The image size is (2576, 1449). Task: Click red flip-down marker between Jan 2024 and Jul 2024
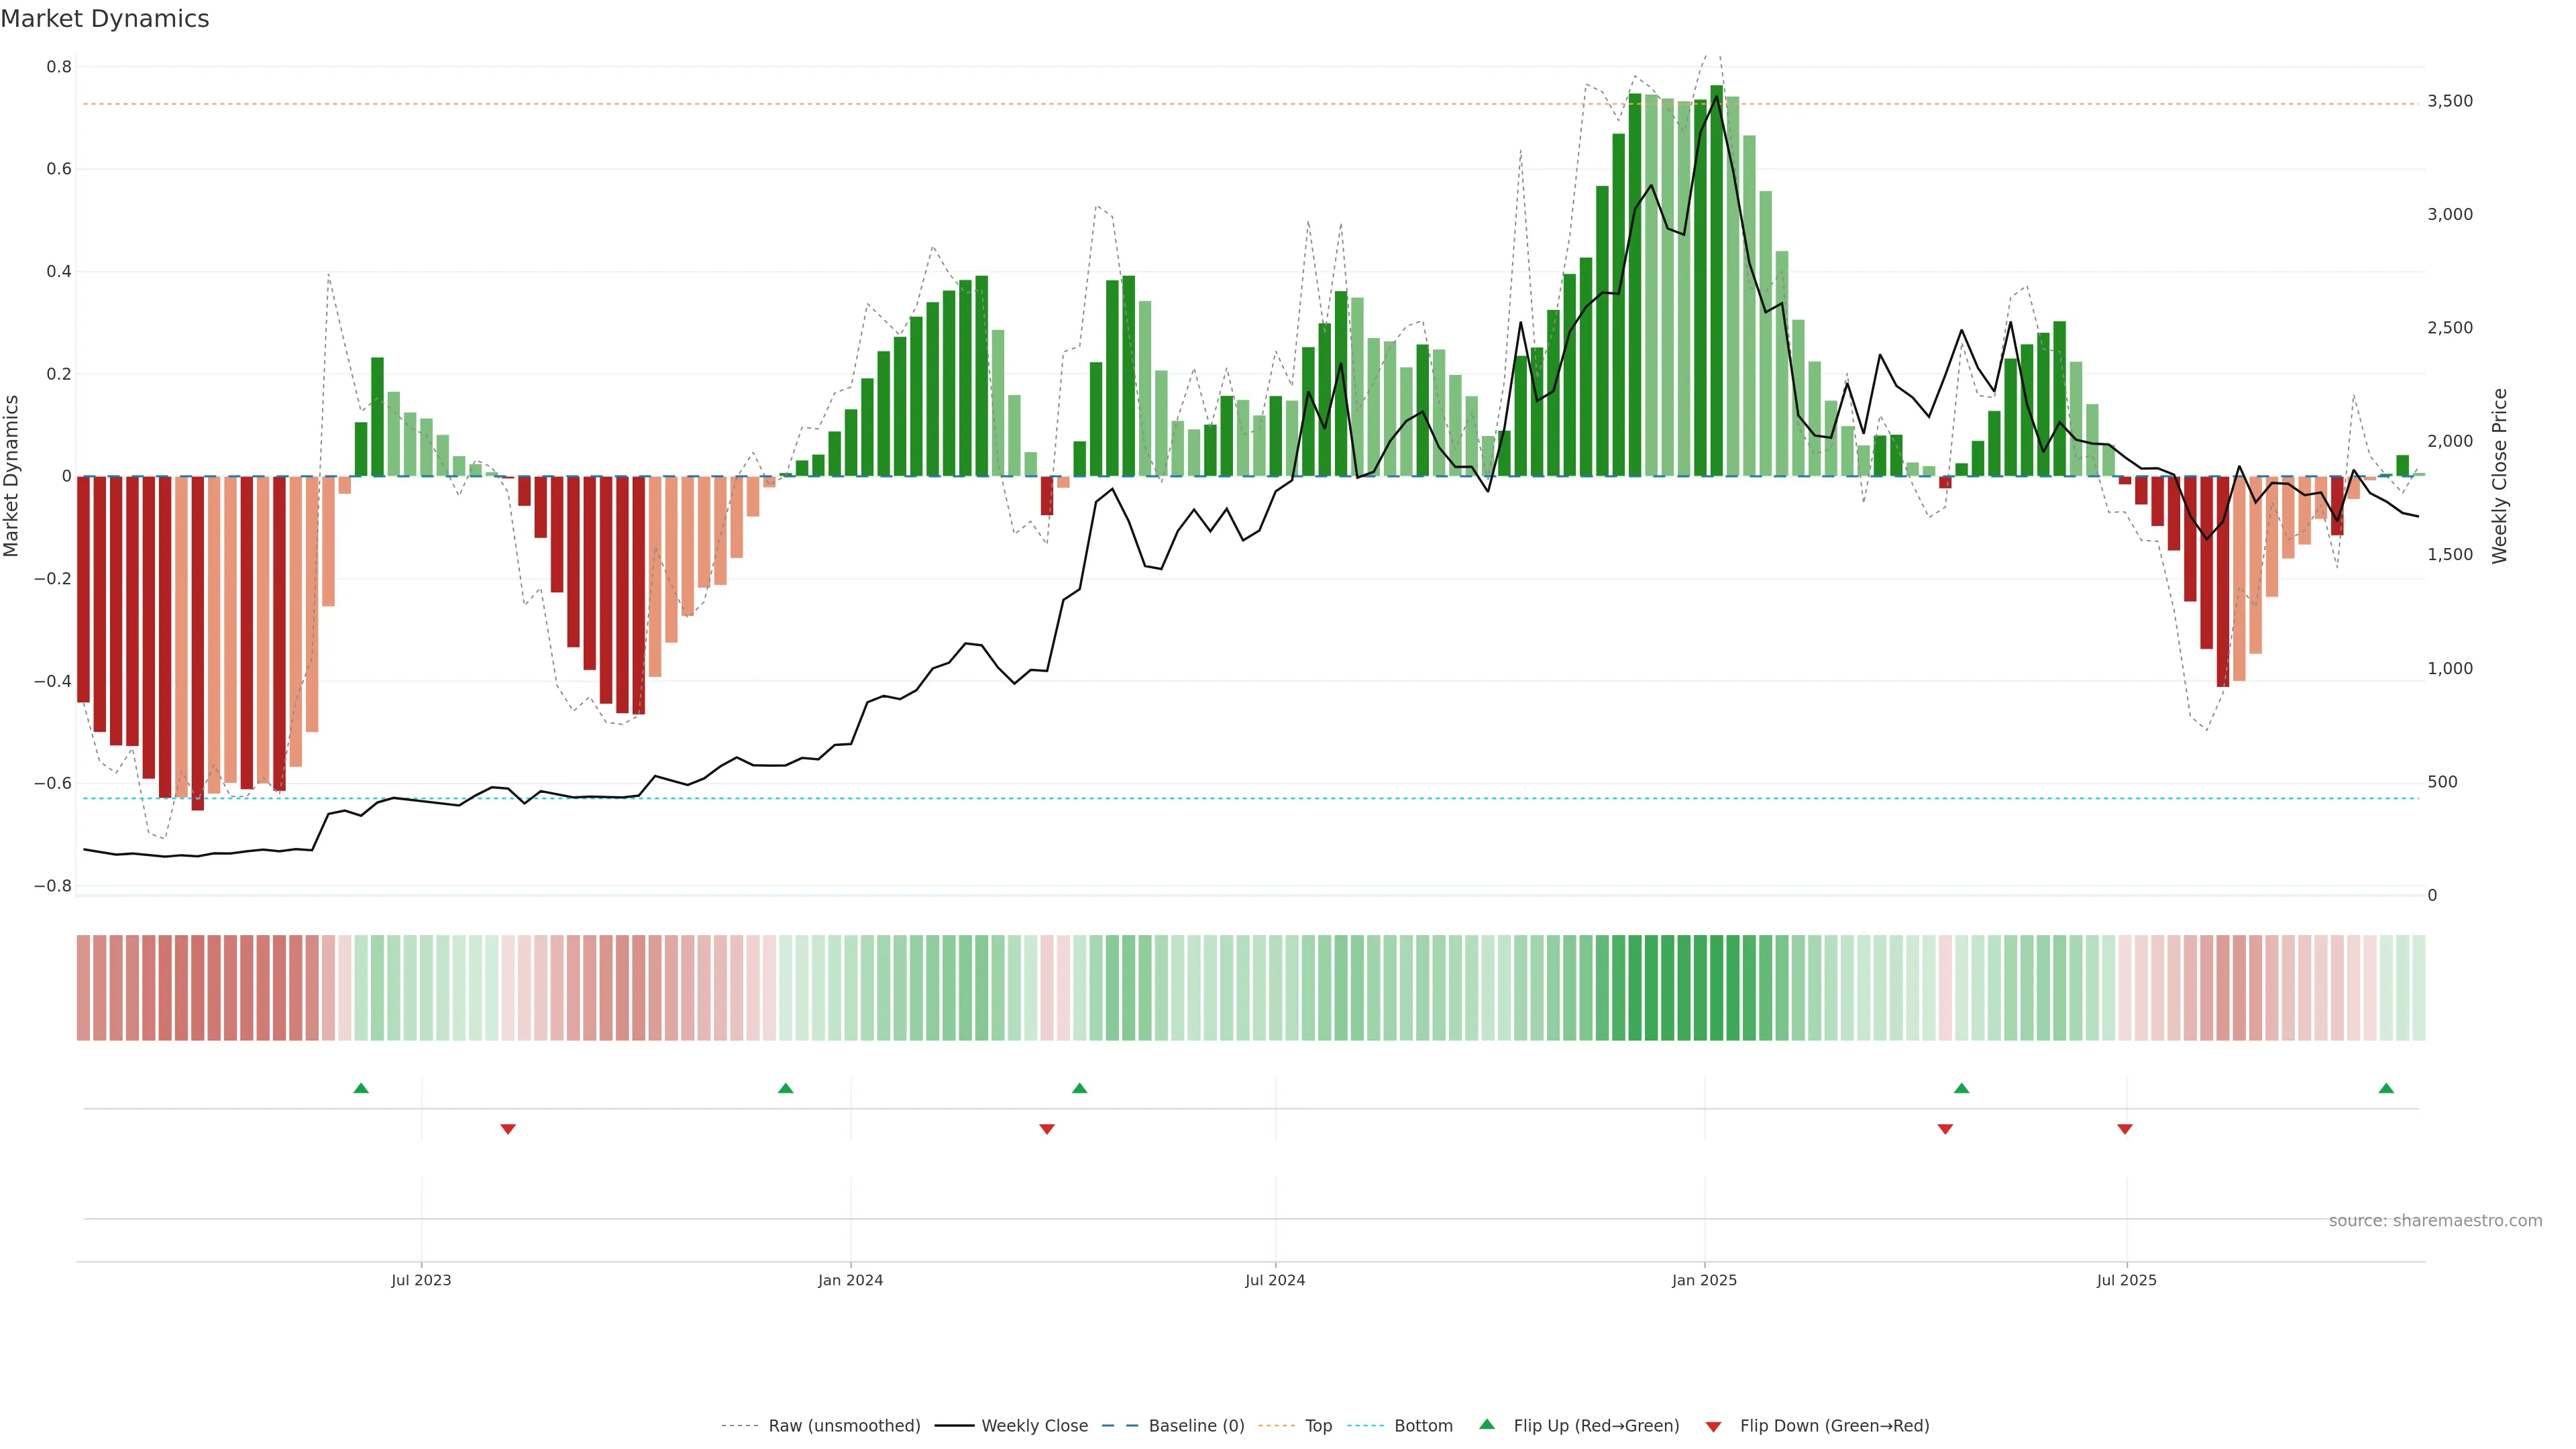[x=1047, y=1129]
